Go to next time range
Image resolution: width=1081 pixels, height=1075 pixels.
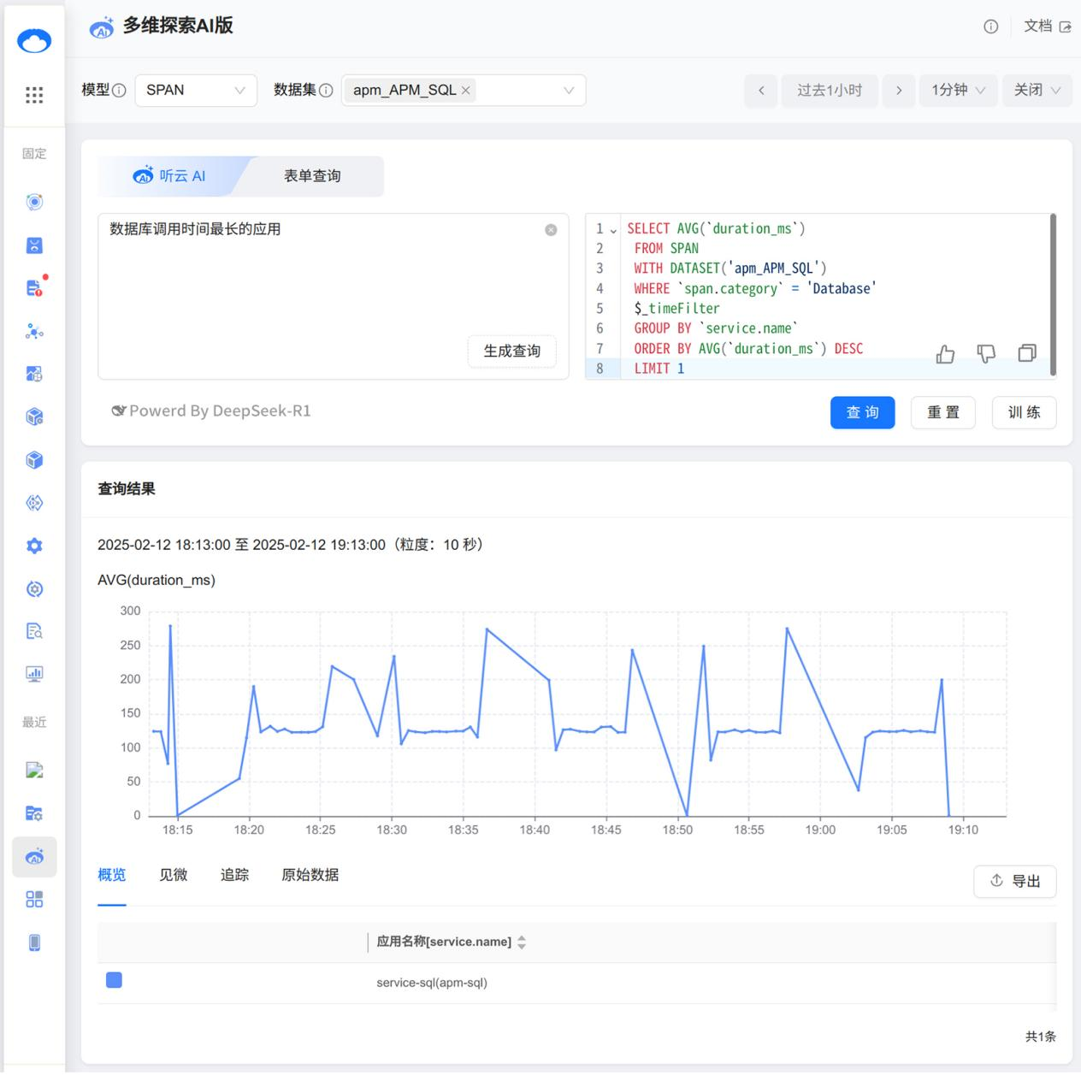[899, 90]
